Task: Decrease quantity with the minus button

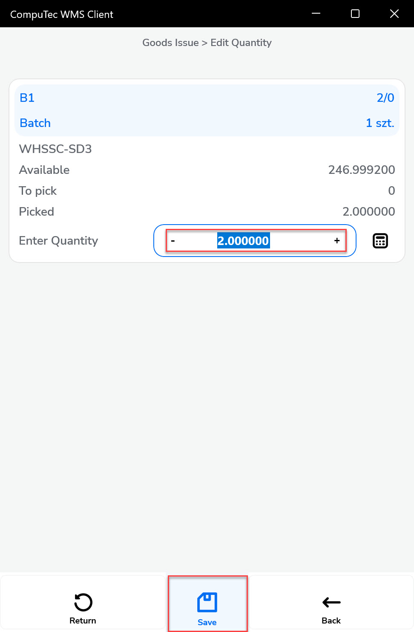Action: 173,241
